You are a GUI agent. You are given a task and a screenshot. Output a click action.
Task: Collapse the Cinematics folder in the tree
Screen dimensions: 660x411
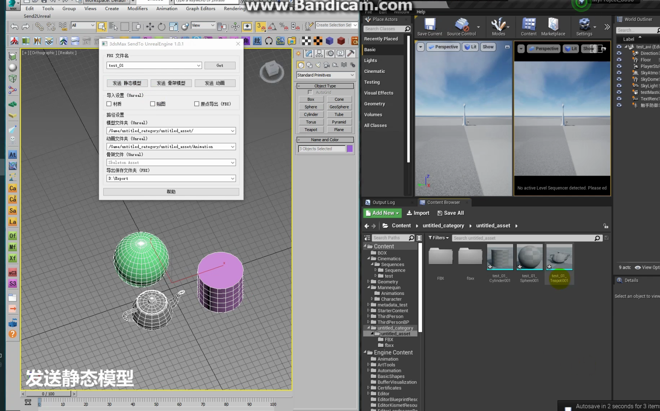(368, 259)
